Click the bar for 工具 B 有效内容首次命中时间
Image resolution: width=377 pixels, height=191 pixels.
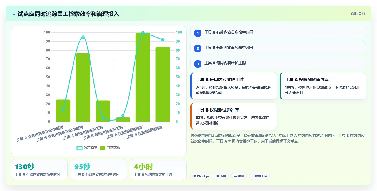click(x=83, y=87)
